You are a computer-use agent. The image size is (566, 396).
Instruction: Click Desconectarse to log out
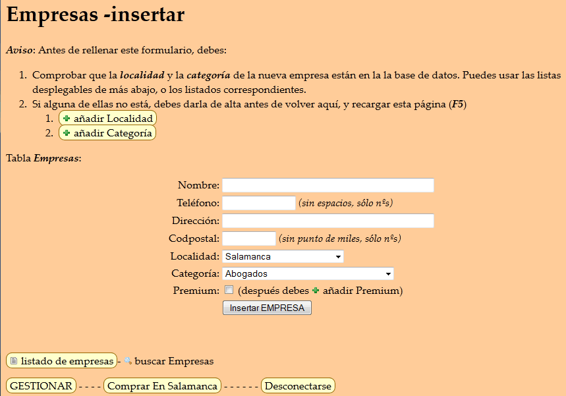(x=298, y=386)
